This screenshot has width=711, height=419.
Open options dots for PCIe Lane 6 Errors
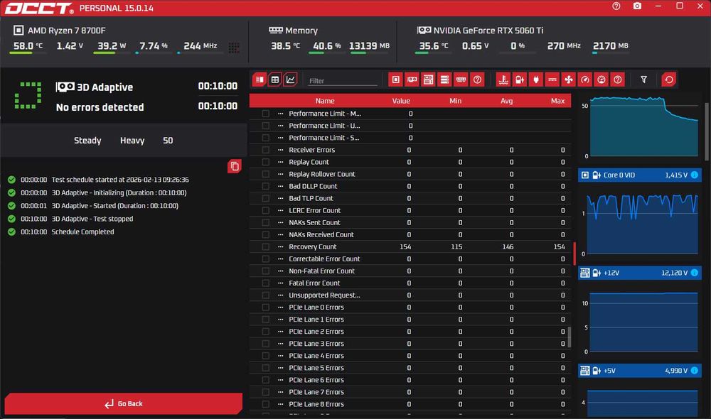pyautogui.click(x=280, y=380)
